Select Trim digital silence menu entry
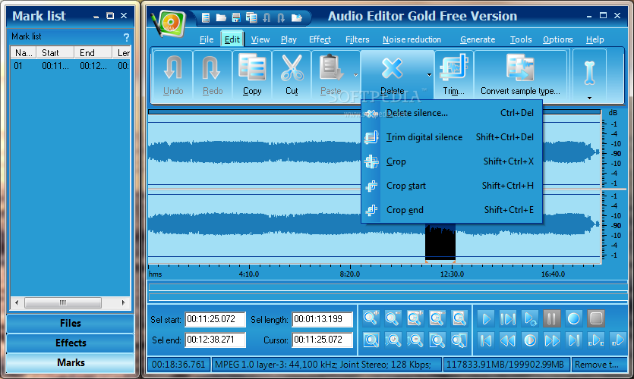 [x=452, y=137]
